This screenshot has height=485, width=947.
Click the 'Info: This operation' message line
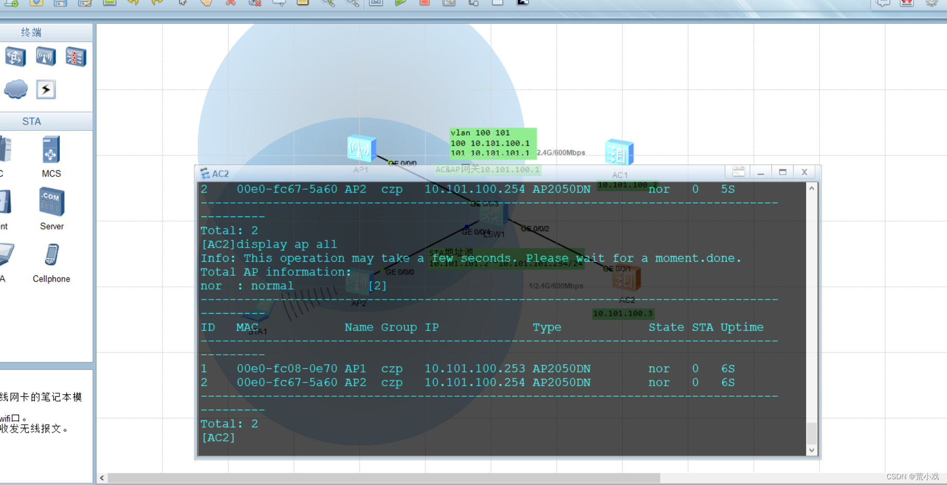(x=471, y=259)
